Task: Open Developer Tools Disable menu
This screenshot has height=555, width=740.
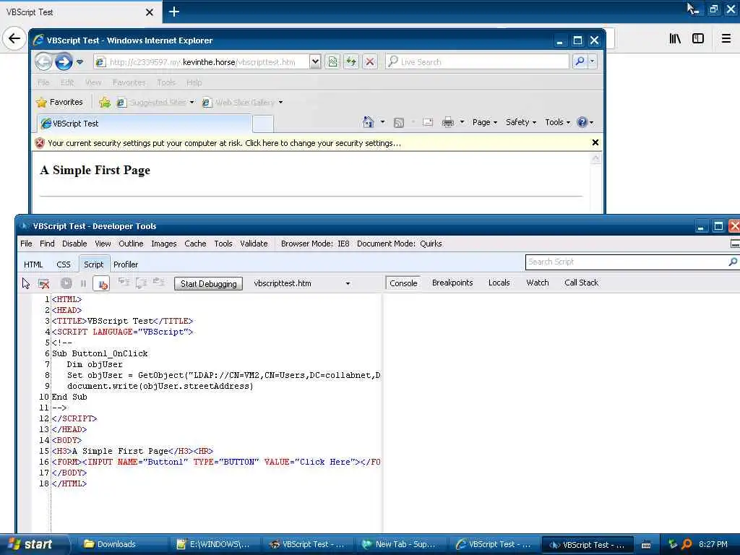Action: (x=74, y=244)
